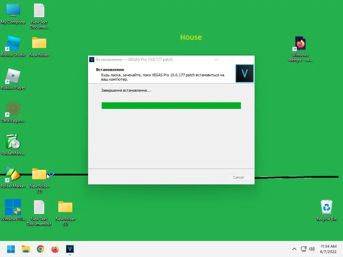Launch Roblox Player shortcut
Viewport: 343px width, 257px height.
13,79
